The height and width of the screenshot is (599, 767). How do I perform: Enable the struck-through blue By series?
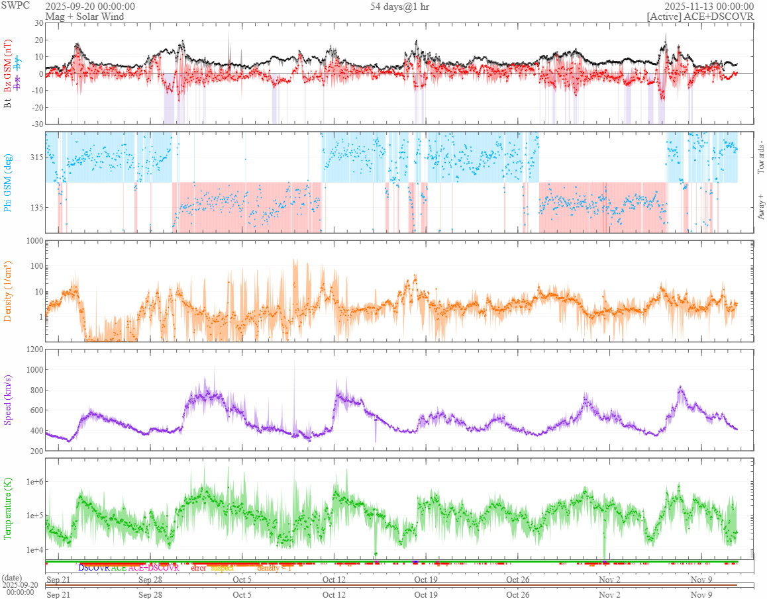pos(18,64)
